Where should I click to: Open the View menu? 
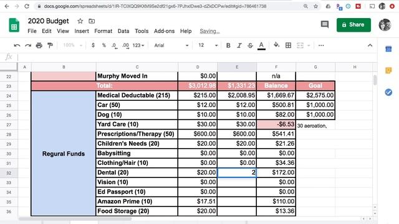[63, 31]
